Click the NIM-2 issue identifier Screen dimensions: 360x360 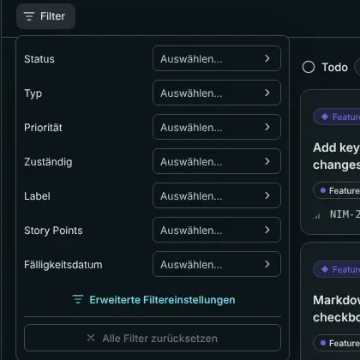click(x=345, y=214)
